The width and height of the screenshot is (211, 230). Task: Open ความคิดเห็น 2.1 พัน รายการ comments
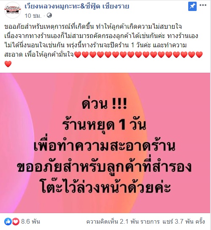point(123,222)
